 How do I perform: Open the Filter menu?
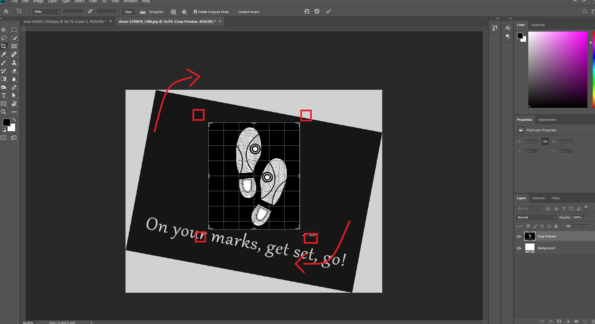[x=93, y=2]
